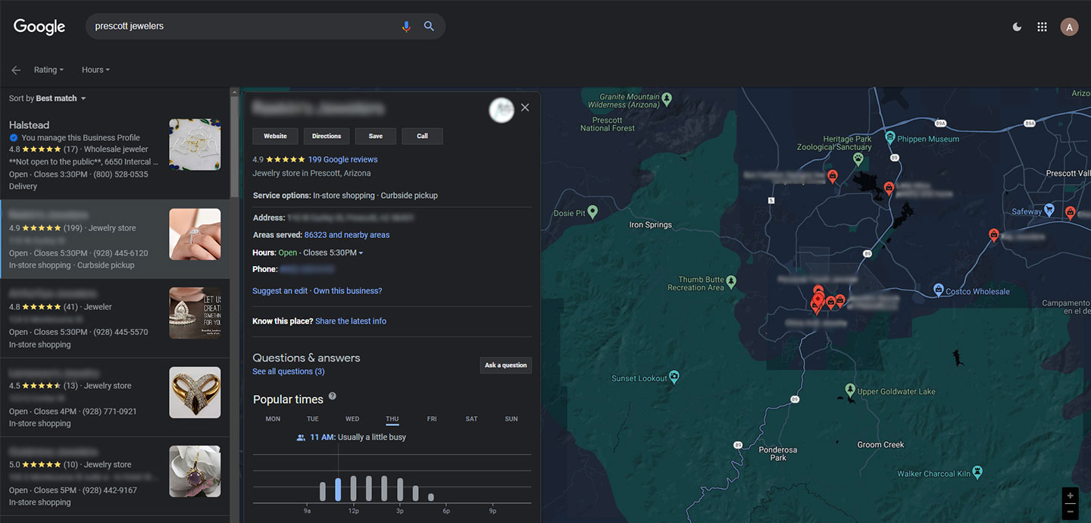Open the Hours filter dropdown
Screen dimensions: 1091x523
tap(95, 70)
